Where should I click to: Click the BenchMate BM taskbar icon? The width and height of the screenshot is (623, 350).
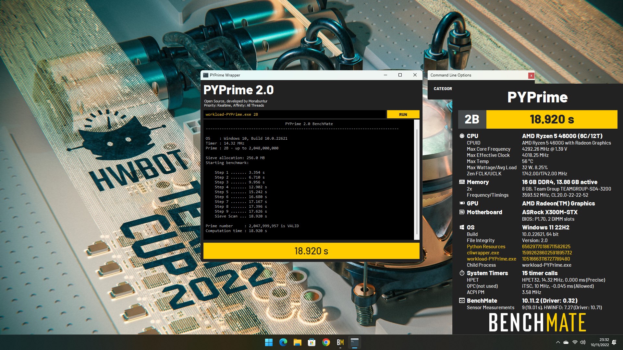340,342
